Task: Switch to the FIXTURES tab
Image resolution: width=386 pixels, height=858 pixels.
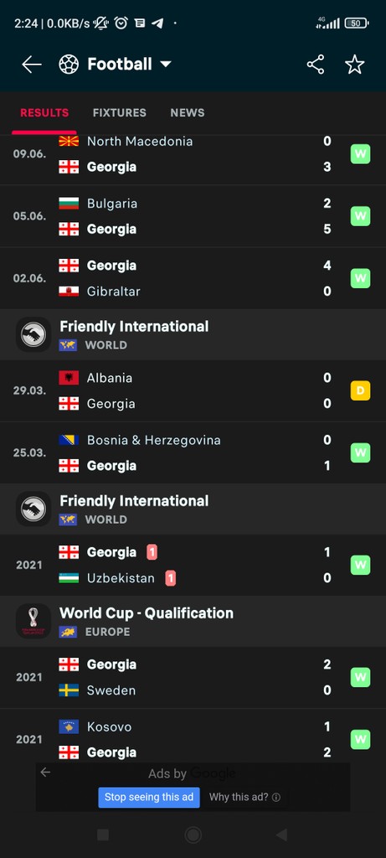Action: point(119,113)
